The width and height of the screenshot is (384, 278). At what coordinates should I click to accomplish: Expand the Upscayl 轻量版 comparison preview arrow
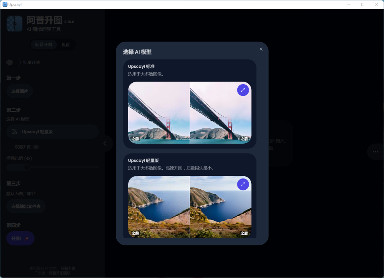tap(243, 184)
